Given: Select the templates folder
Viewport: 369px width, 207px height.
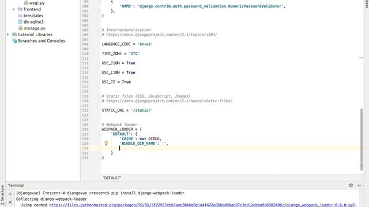Looking at the screenshot, I should [33, 16].
